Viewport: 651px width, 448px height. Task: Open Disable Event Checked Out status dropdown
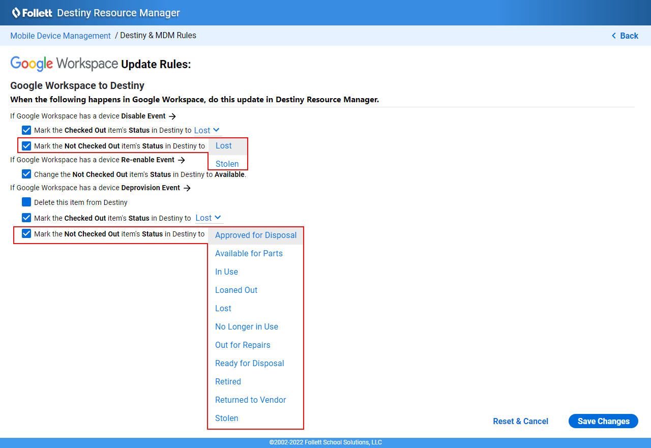(x=208, y=130)
